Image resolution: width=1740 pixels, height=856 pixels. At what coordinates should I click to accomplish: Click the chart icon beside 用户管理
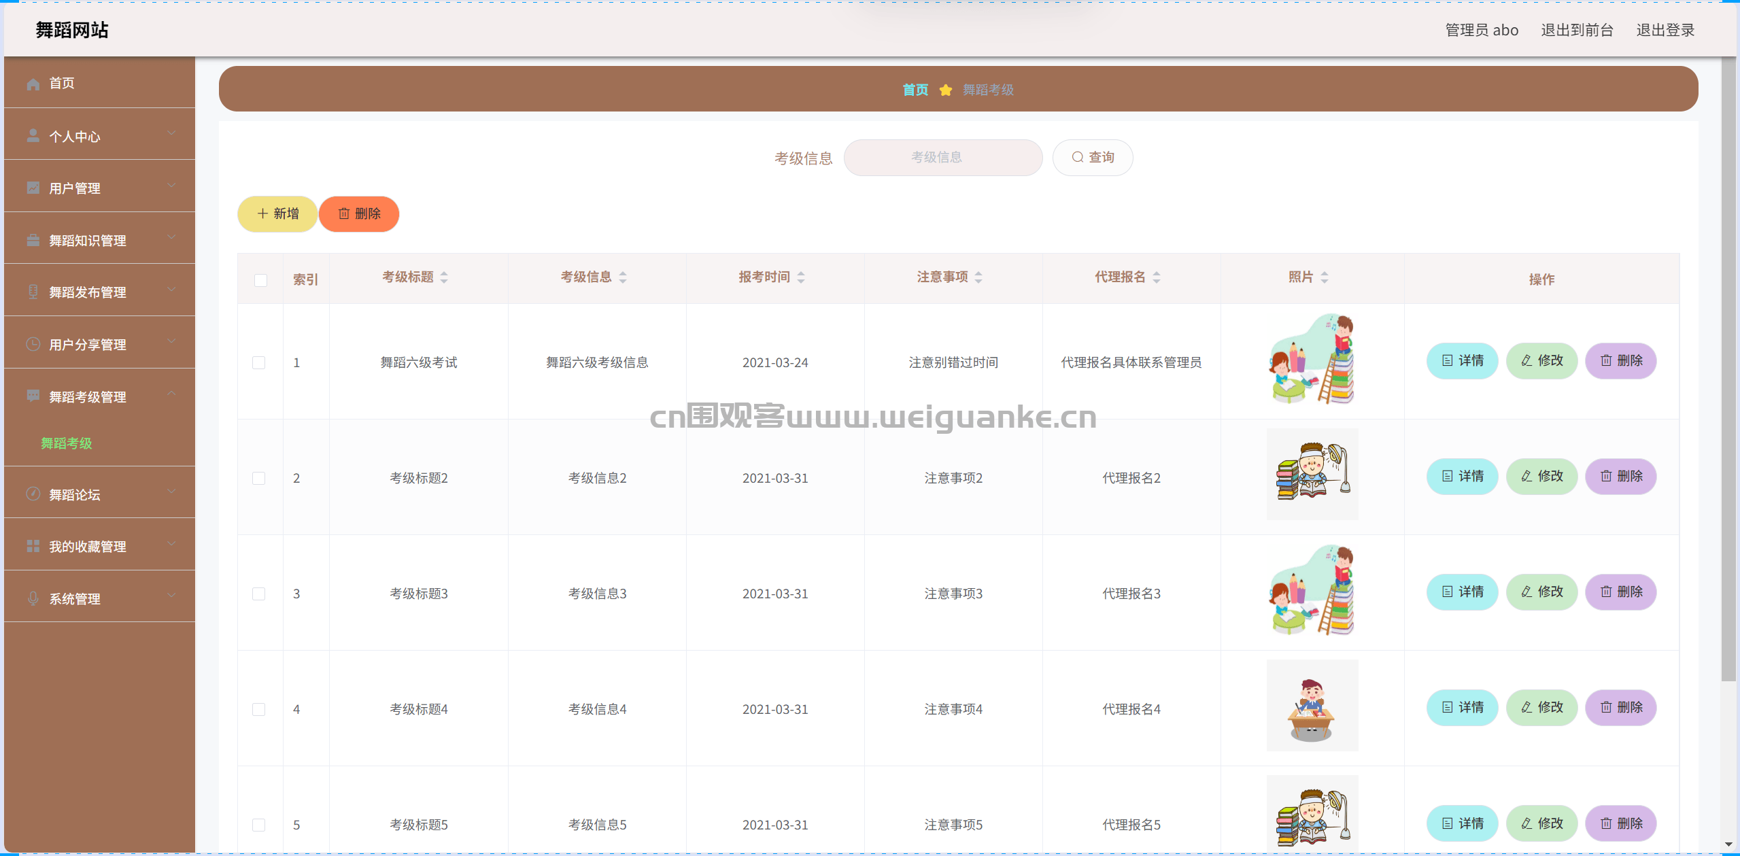[33, 188]
